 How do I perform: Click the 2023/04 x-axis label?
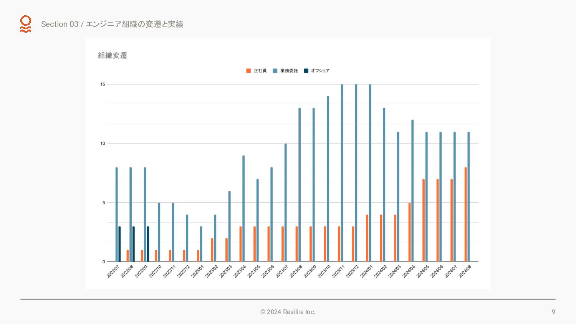pyautogui.click(x=240, y=271)
